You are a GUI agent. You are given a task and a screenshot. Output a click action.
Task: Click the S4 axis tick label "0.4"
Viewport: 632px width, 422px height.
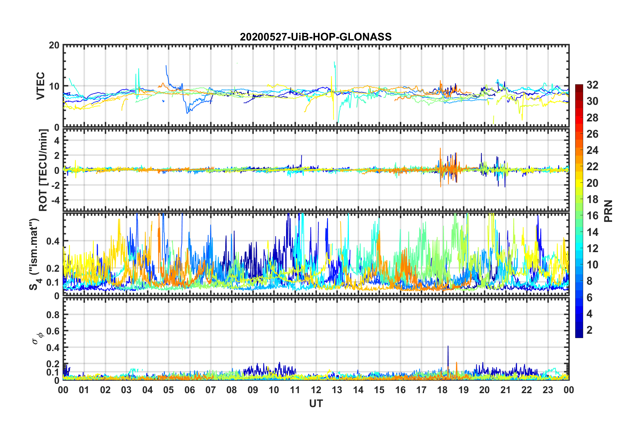pos(53,241)
